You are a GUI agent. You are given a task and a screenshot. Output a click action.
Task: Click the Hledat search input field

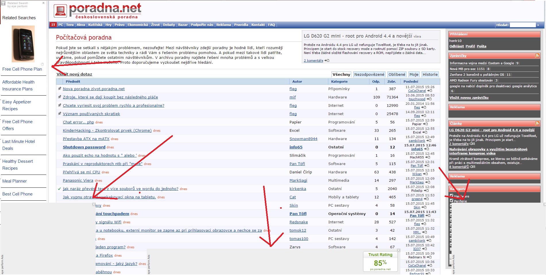click(522, 25)
